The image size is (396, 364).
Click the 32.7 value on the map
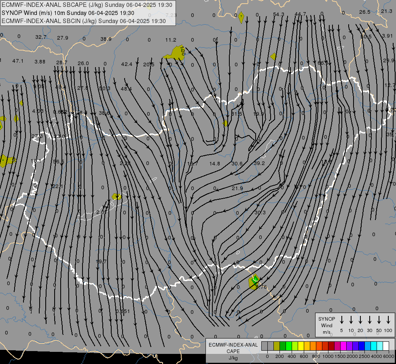[41, 37]
